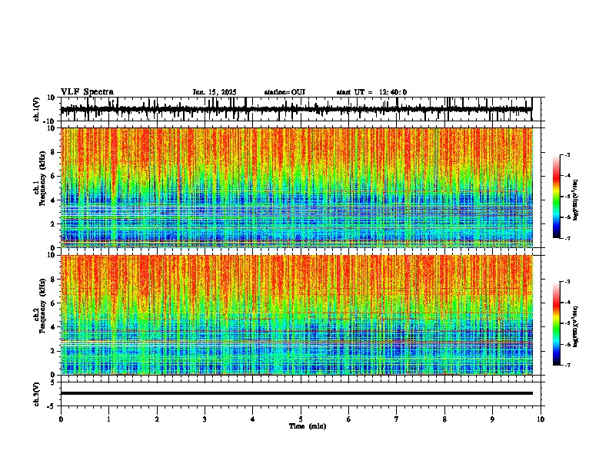Click '-3' on ch.1 color bar

[567, 154]
